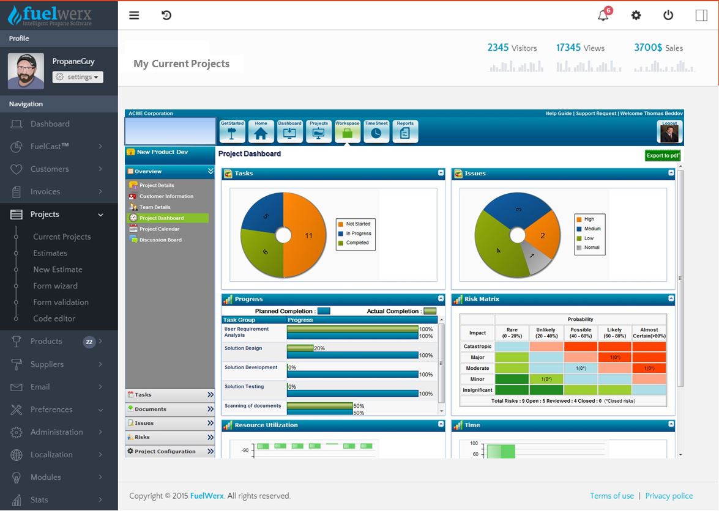Open the Reports toolbar icon
719x511 pixels.
pyautogui.click(x=405, y=131)
